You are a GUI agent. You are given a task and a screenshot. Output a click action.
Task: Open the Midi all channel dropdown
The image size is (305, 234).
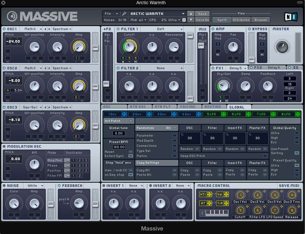[138, 20]
